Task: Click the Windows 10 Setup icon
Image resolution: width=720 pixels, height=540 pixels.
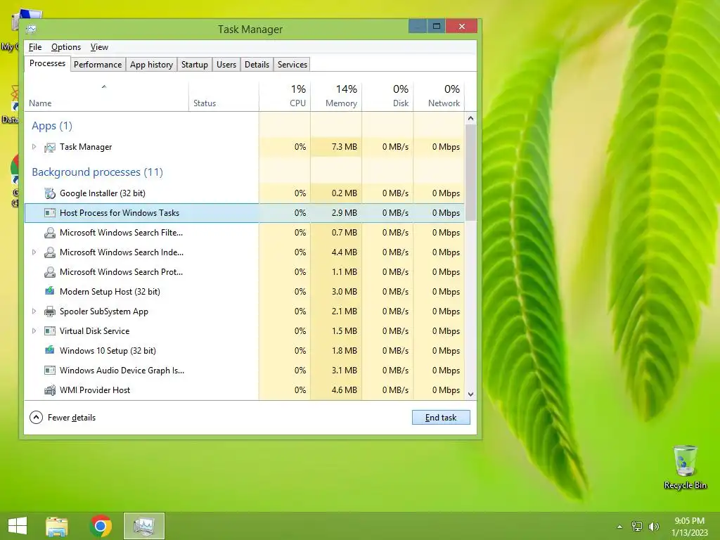Action: [50, 350]
